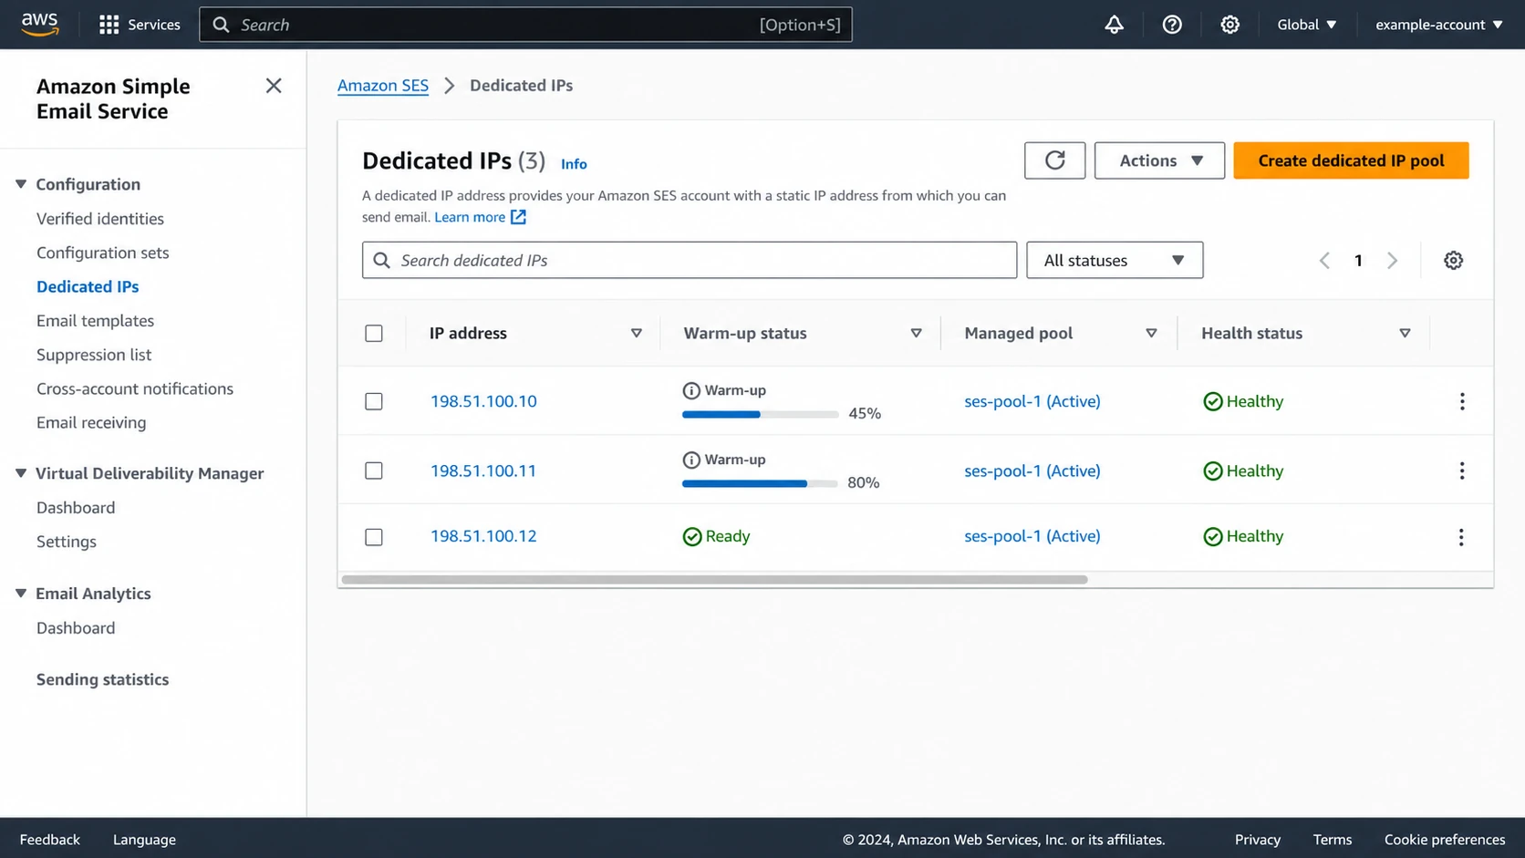Check the box for 198.51.100.11
The height and width of the screenshot is (858, 1525).
pos(374,470)
